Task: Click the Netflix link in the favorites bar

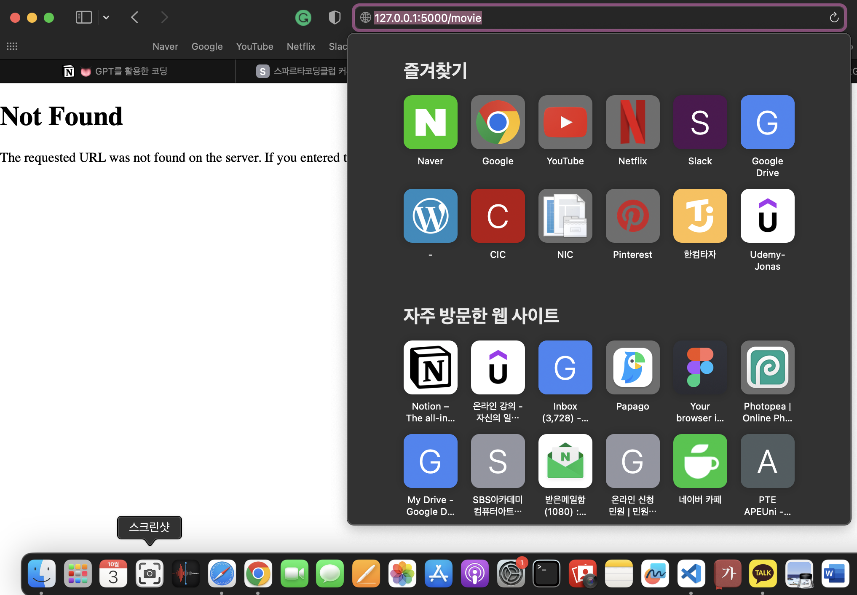Action: [x=301, y=46]
